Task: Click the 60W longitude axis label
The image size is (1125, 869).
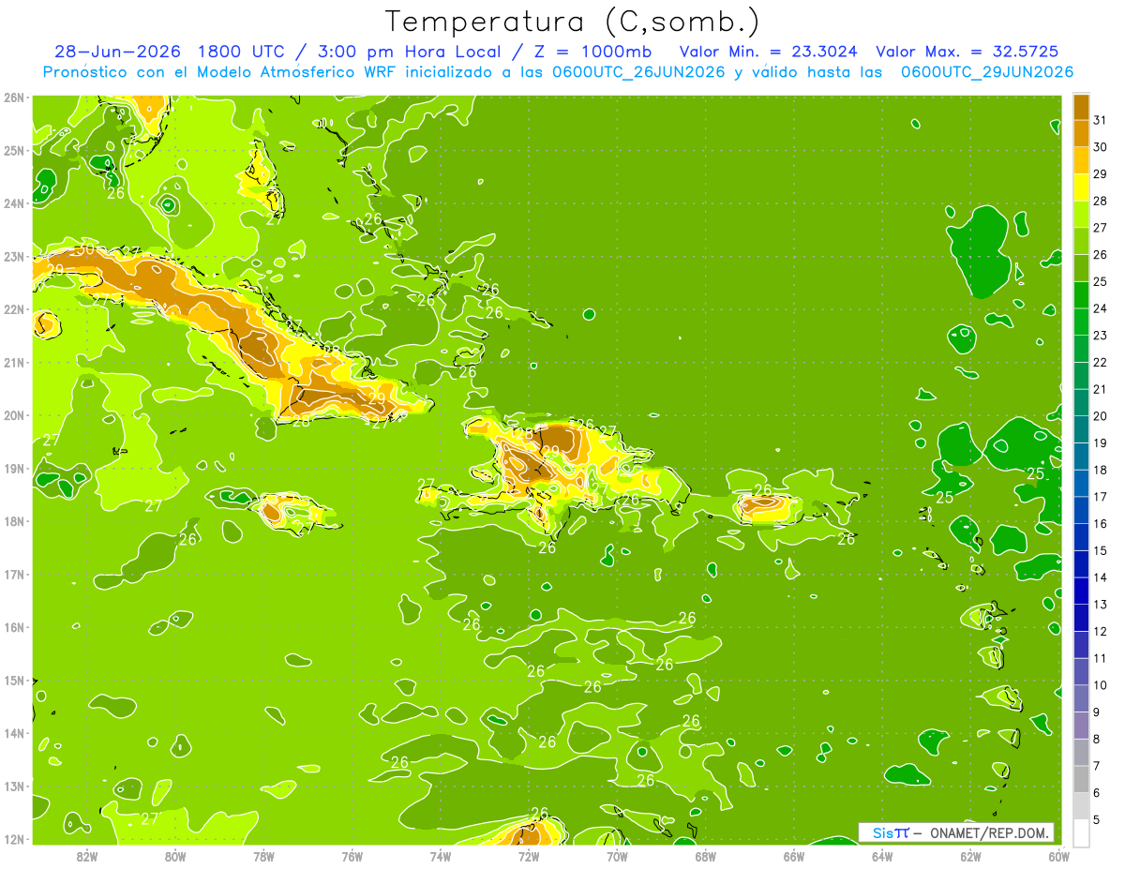Action: click(1058, 855)
